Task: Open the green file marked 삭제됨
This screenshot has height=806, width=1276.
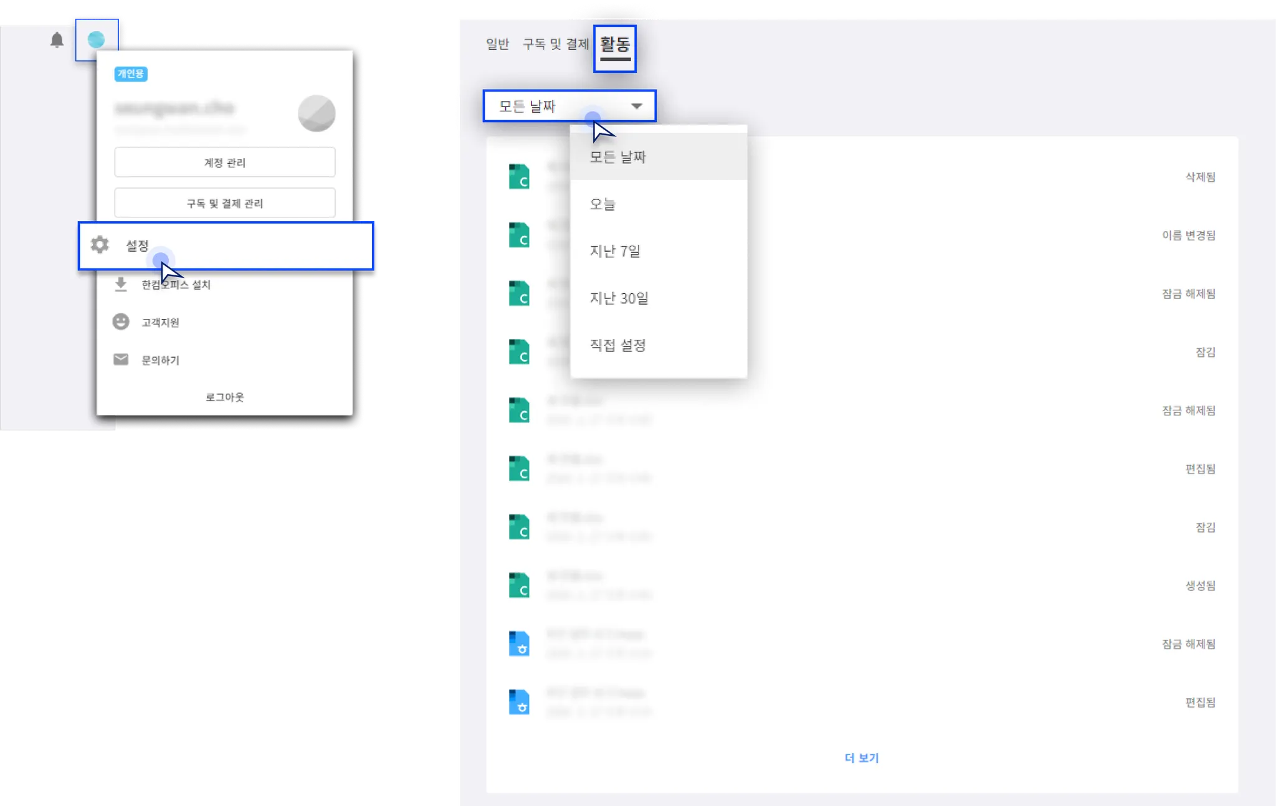Action: point(519,177)
